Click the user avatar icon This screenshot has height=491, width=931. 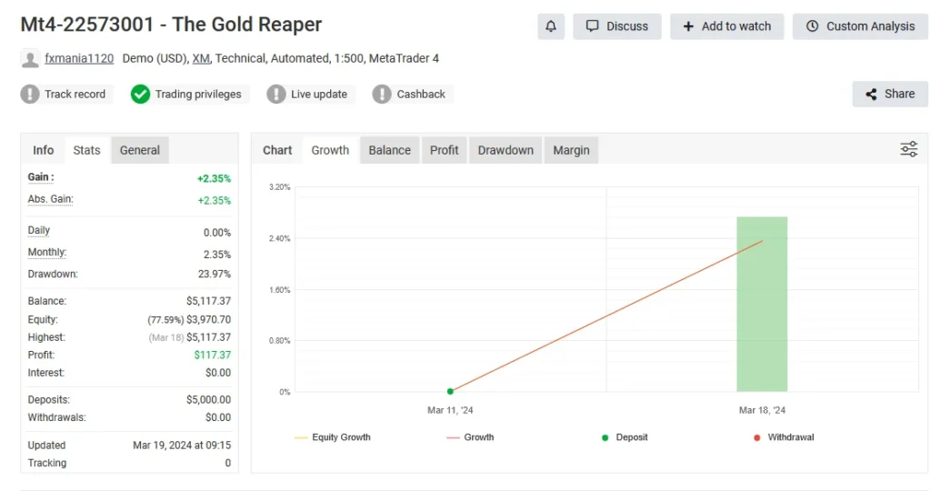tap(30, 59)
